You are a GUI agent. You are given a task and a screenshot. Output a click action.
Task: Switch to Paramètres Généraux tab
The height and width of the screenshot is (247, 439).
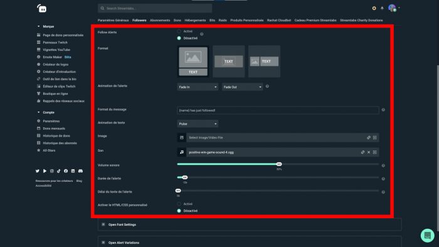113,21
